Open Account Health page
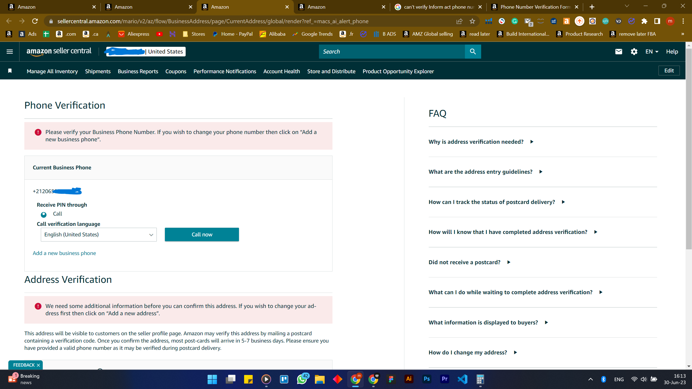 (282, 71)
